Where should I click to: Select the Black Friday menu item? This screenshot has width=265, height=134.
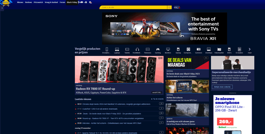(x=72, y=2)
